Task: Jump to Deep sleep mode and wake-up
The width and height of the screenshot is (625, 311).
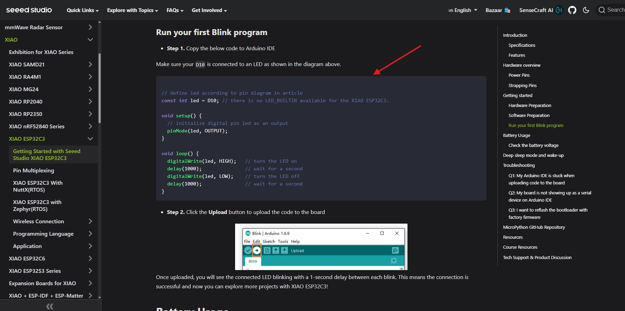Action: click(x=533, y=155)
